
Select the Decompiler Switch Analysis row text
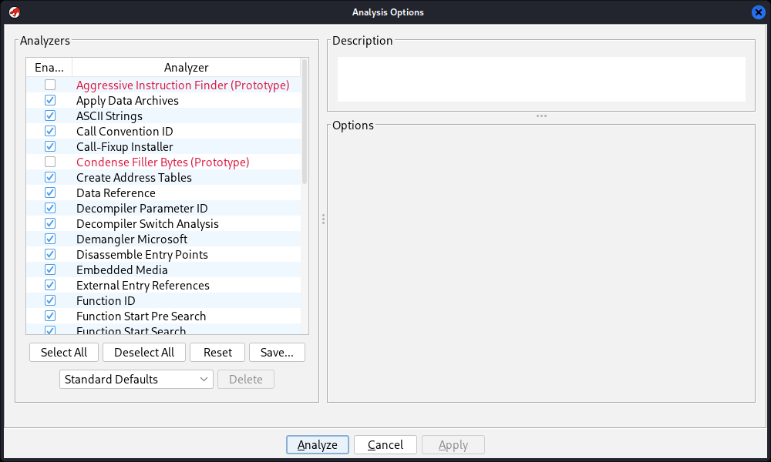(x=147, y=224)
